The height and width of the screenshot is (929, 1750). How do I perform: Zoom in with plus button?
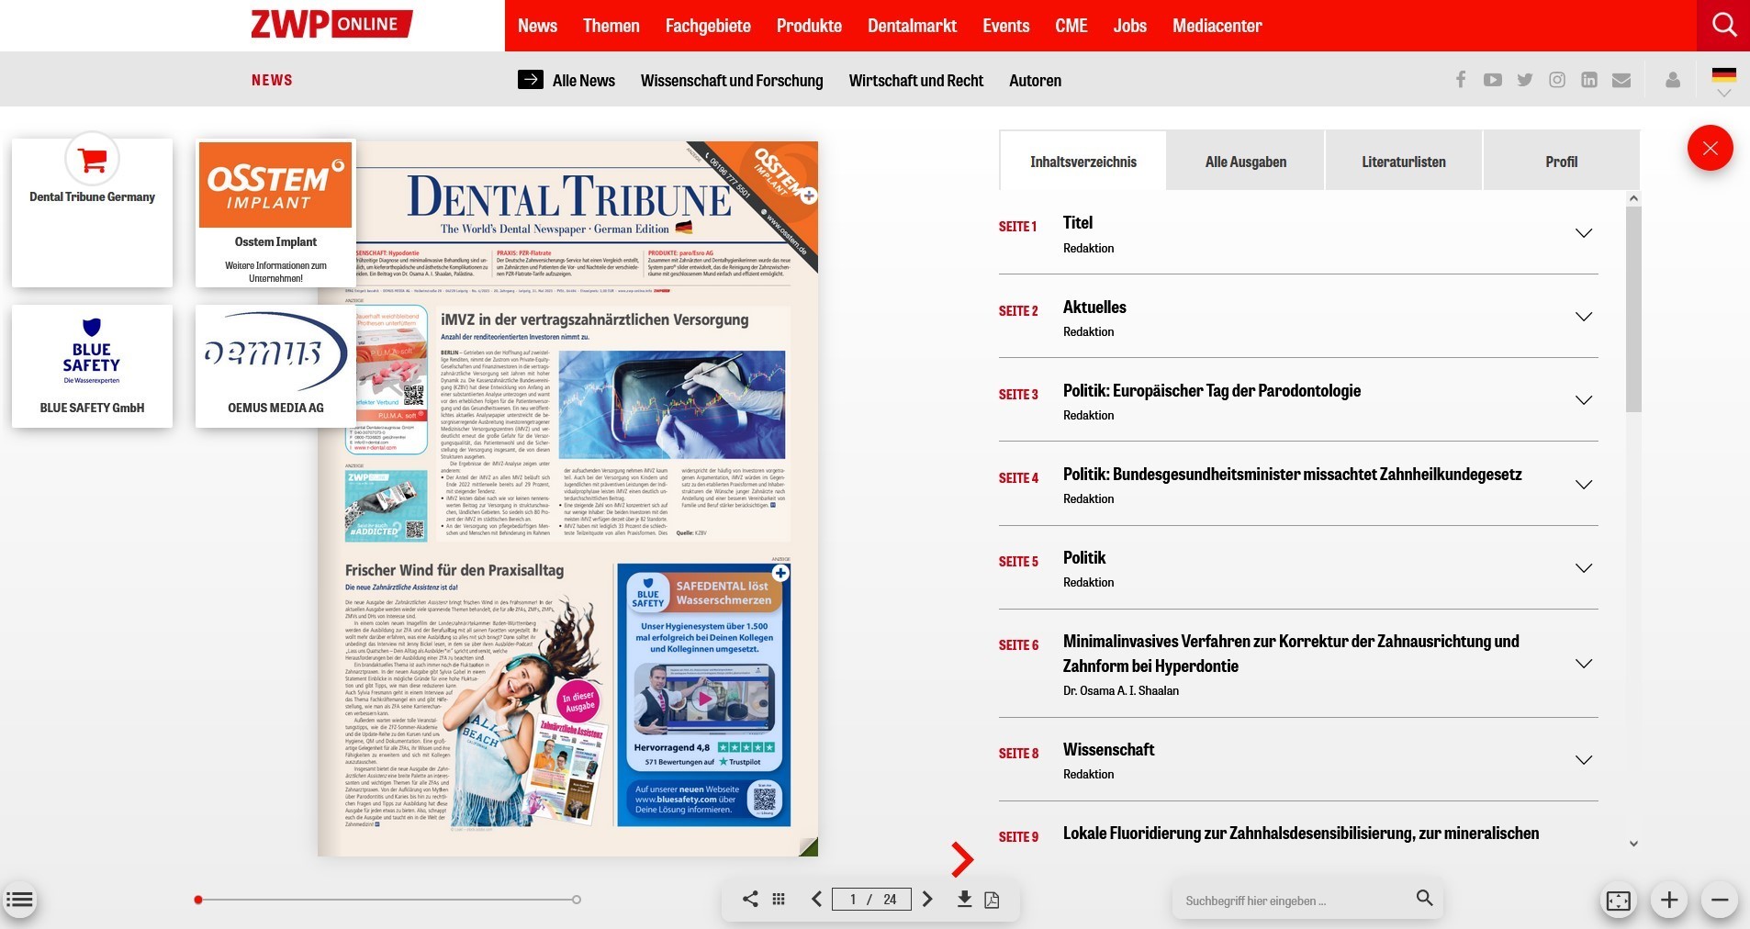[x=1669, y=901]
